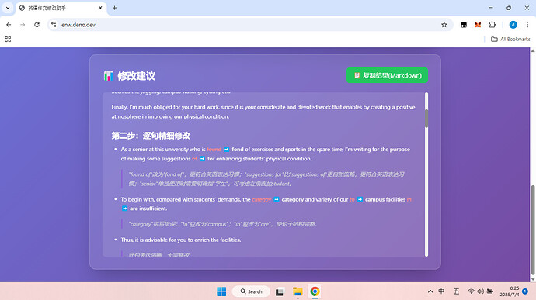Open the apps grid in bookmarks bar

click(8, 40)
